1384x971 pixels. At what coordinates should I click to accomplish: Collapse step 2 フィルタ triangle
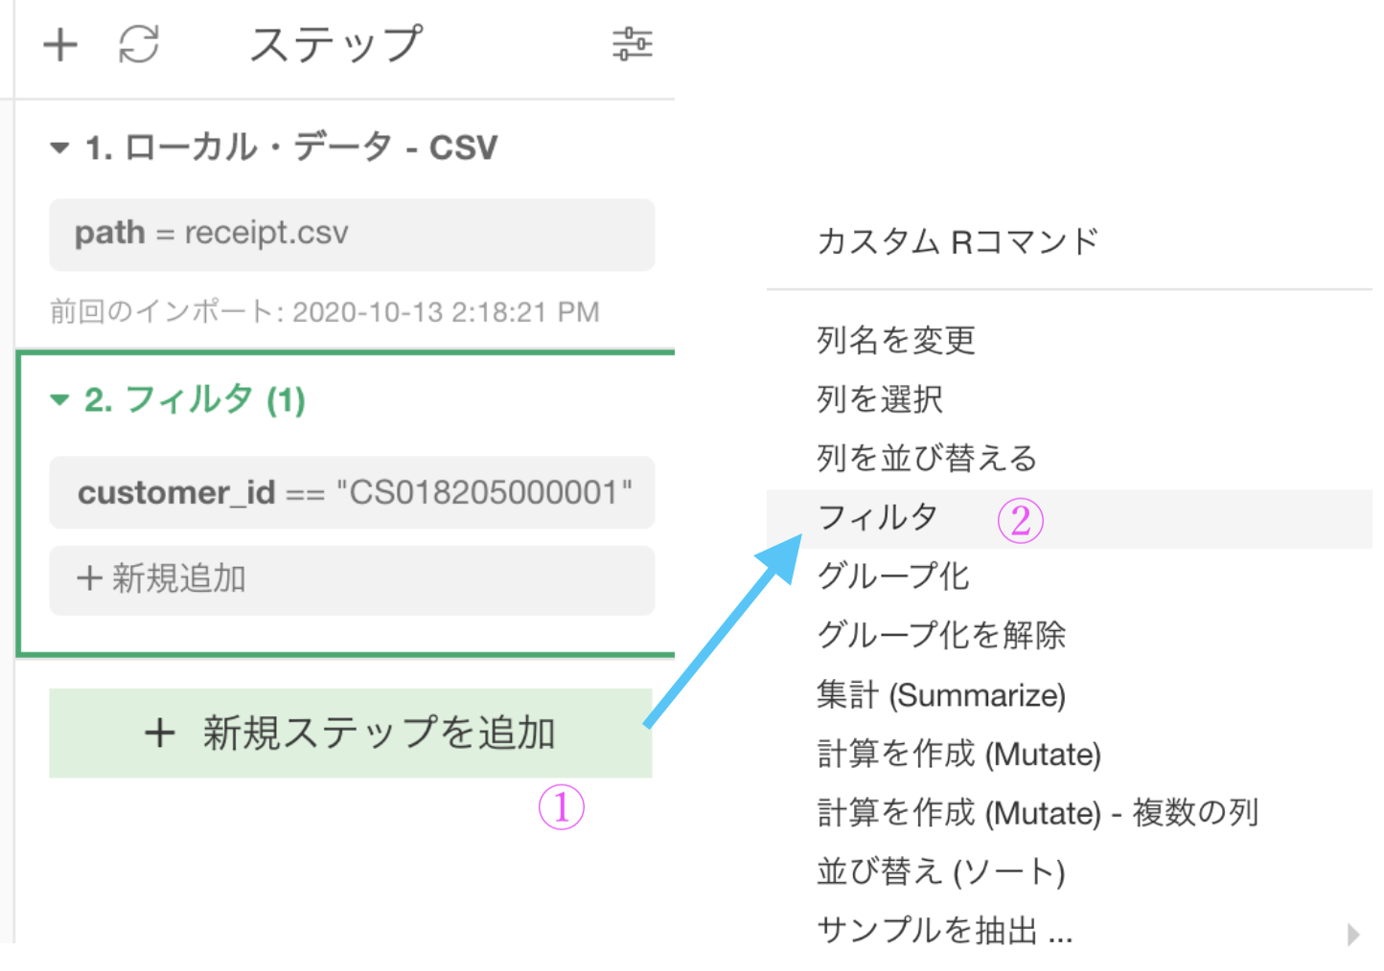click(x=59, y=400)
